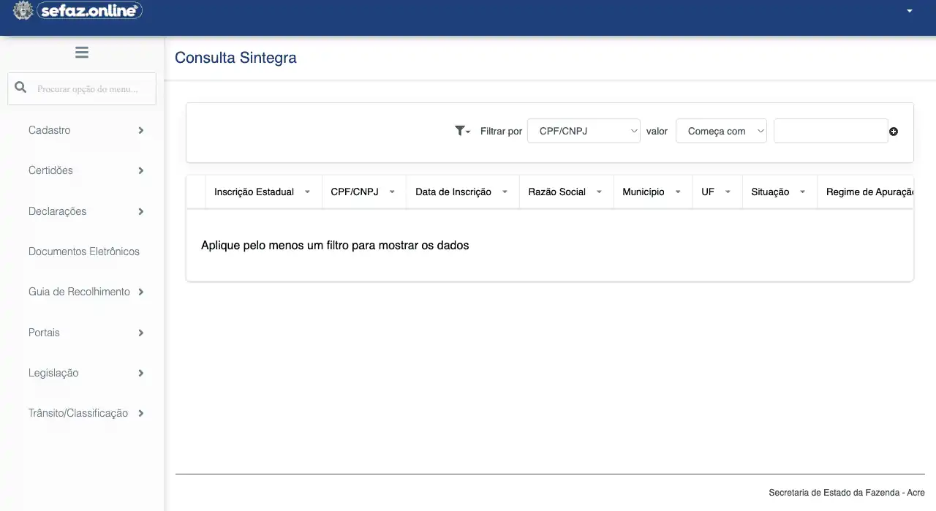The width and height of the screenshot is (936, 511).
Task: Click the Situação column header
Action: coord(770,192)
